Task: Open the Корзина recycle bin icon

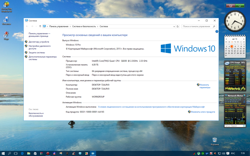Action: [x=215, y=141]
